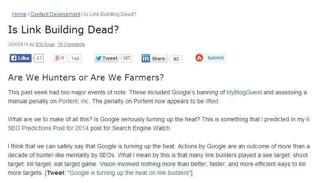
Task: Click the StumbleUpon round logo icon
Action: (x=199, y=58)
